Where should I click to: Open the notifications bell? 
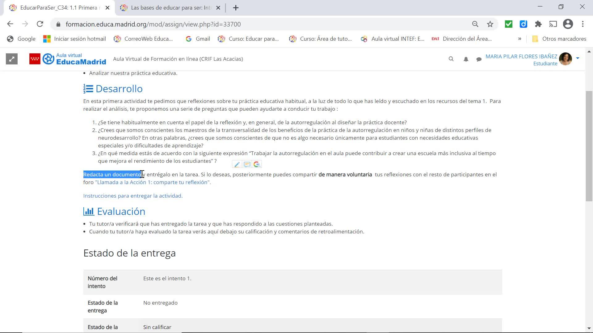pos(466,59)
